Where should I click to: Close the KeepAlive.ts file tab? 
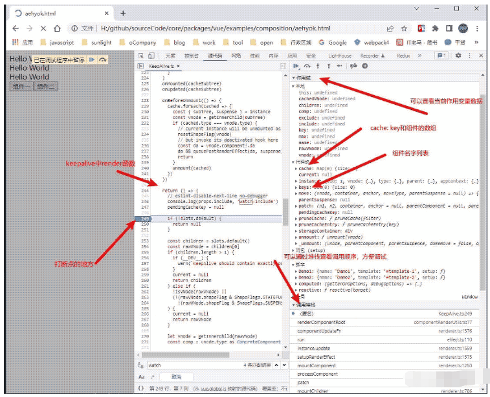click(x=179, y=66)
